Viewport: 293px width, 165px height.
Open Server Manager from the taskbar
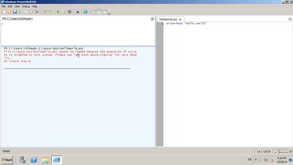point(22,160)
